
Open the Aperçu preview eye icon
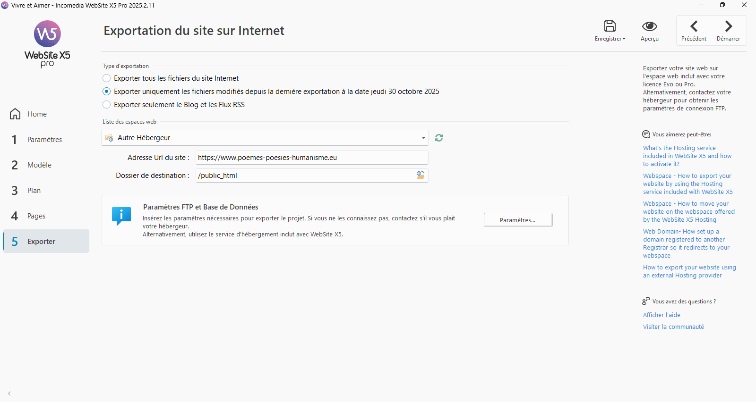pyautogui.click(x=649, y=26)
